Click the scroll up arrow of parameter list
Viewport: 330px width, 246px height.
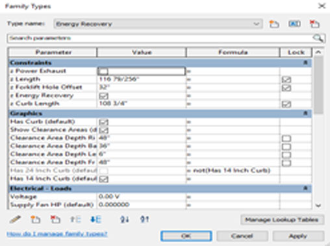pos(318,52)
